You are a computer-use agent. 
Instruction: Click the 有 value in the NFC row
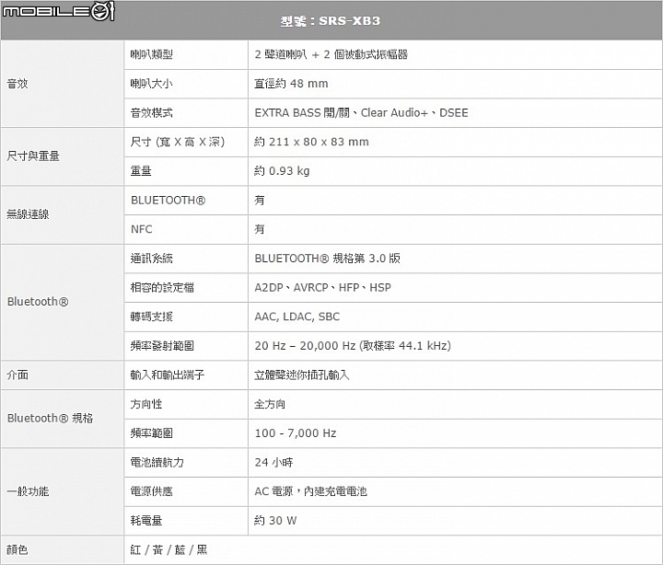pos(259,229)
